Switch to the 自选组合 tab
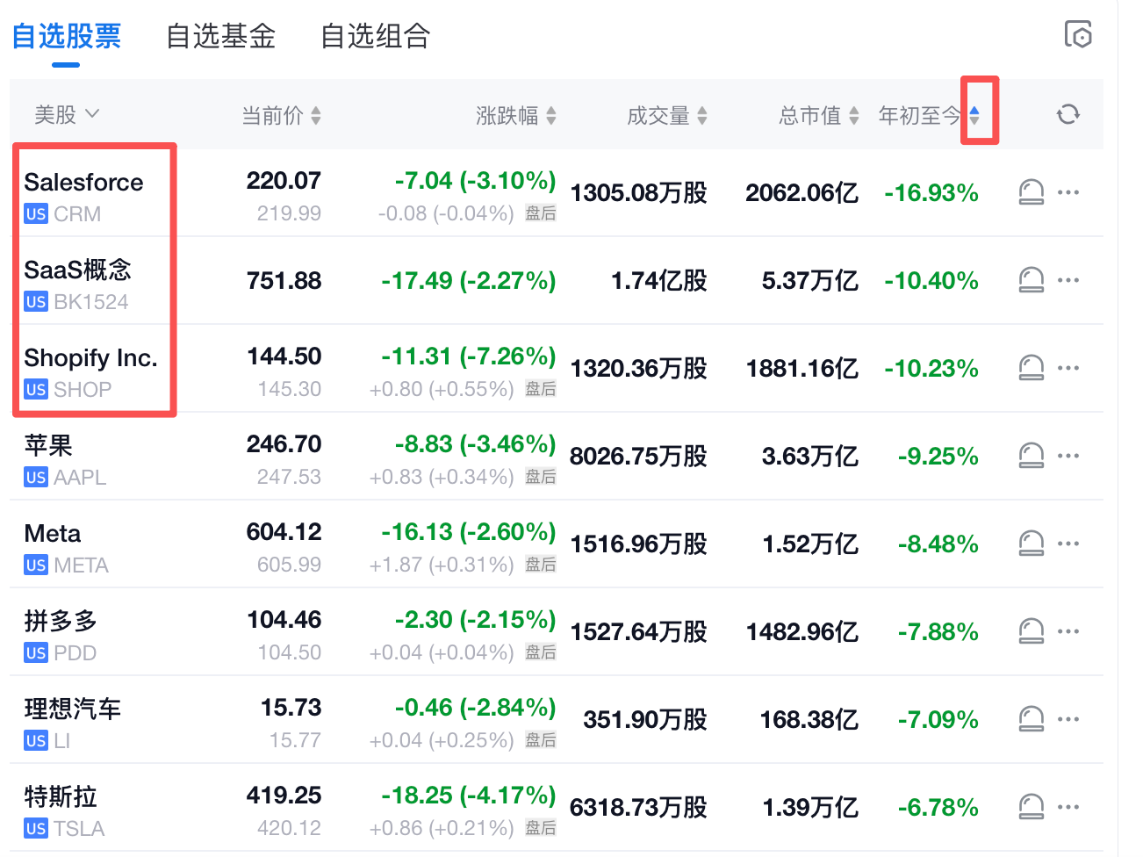 pyautogui.click(x=376, y=36)
